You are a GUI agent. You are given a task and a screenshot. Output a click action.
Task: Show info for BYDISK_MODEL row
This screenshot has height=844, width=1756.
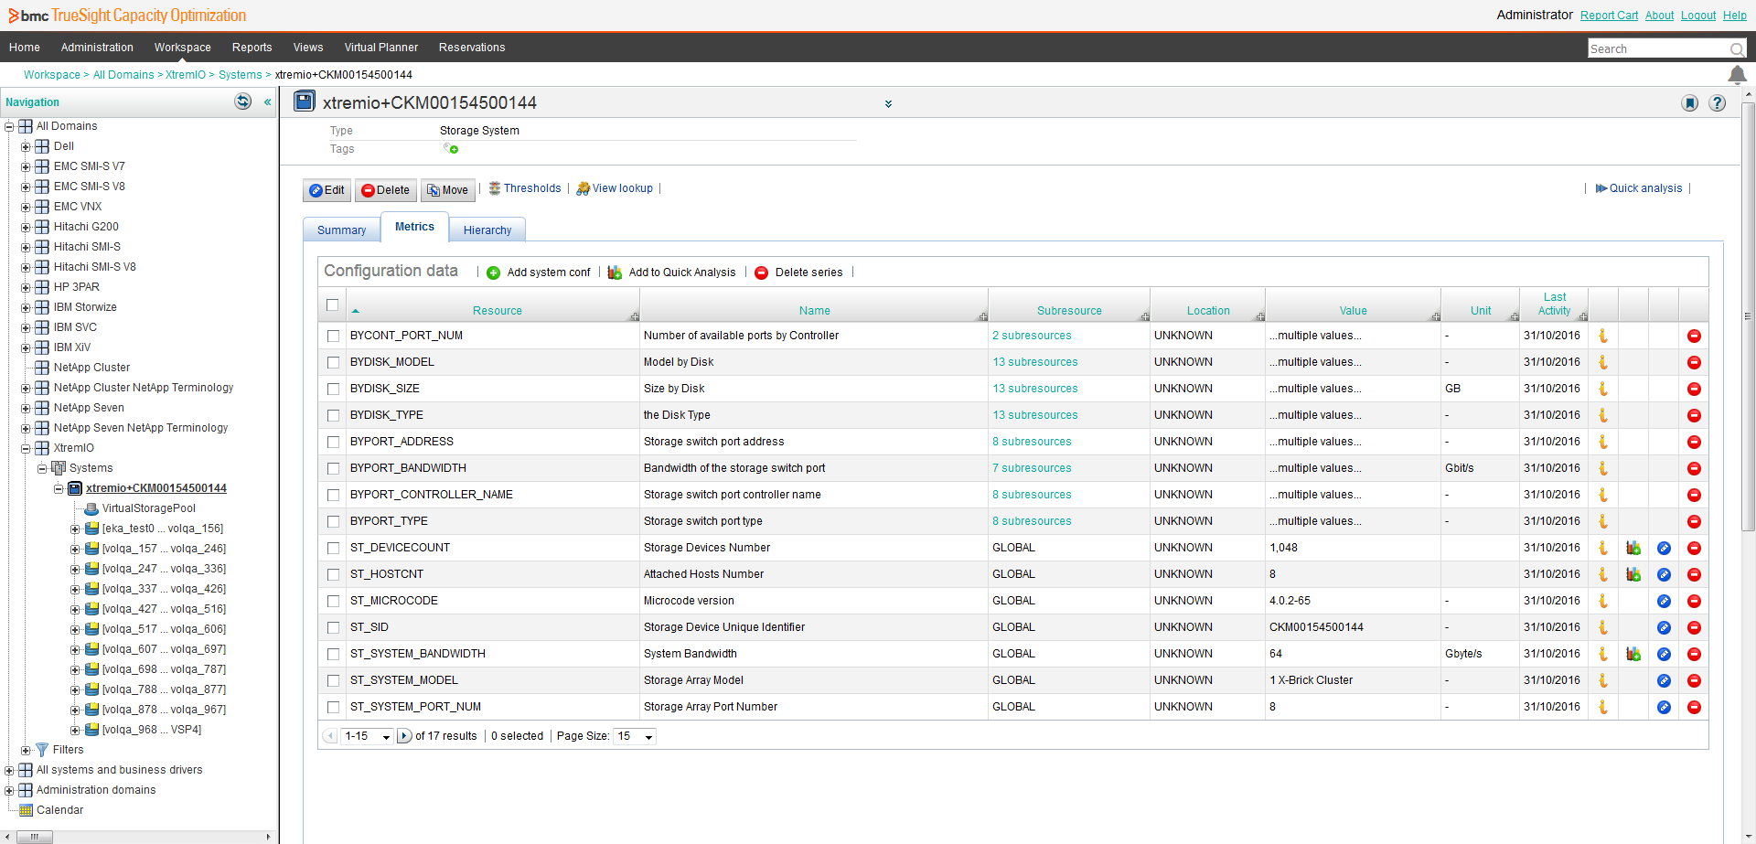(x=1603, y=363)
